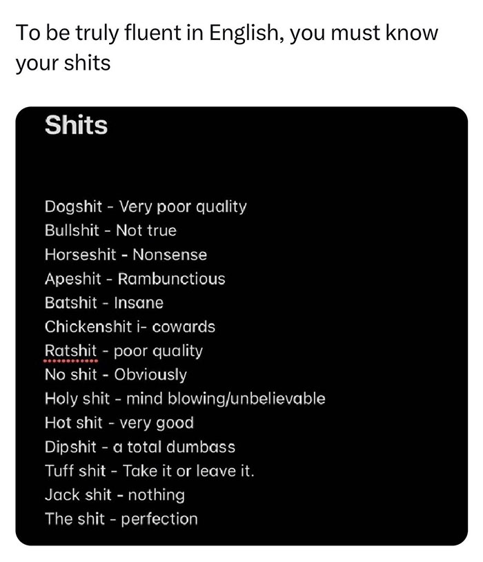Click the red-underlined misspelled word "Ratshit"
This screenshot has height=562, width=483.
point(70,351)
